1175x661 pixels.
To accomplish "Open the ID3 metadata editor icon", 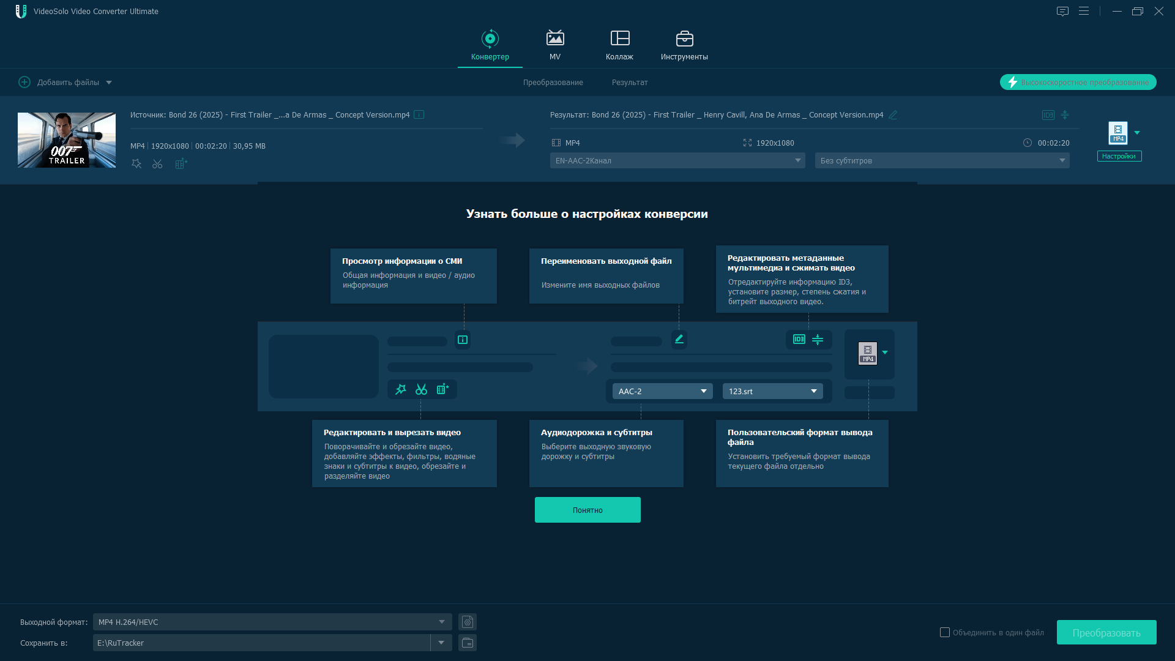I will coord(1048,115).
